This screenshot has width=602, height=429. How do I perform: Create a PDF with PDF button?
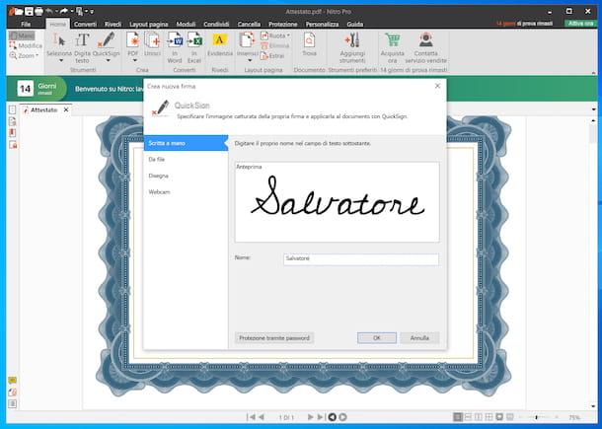[133, 44]
